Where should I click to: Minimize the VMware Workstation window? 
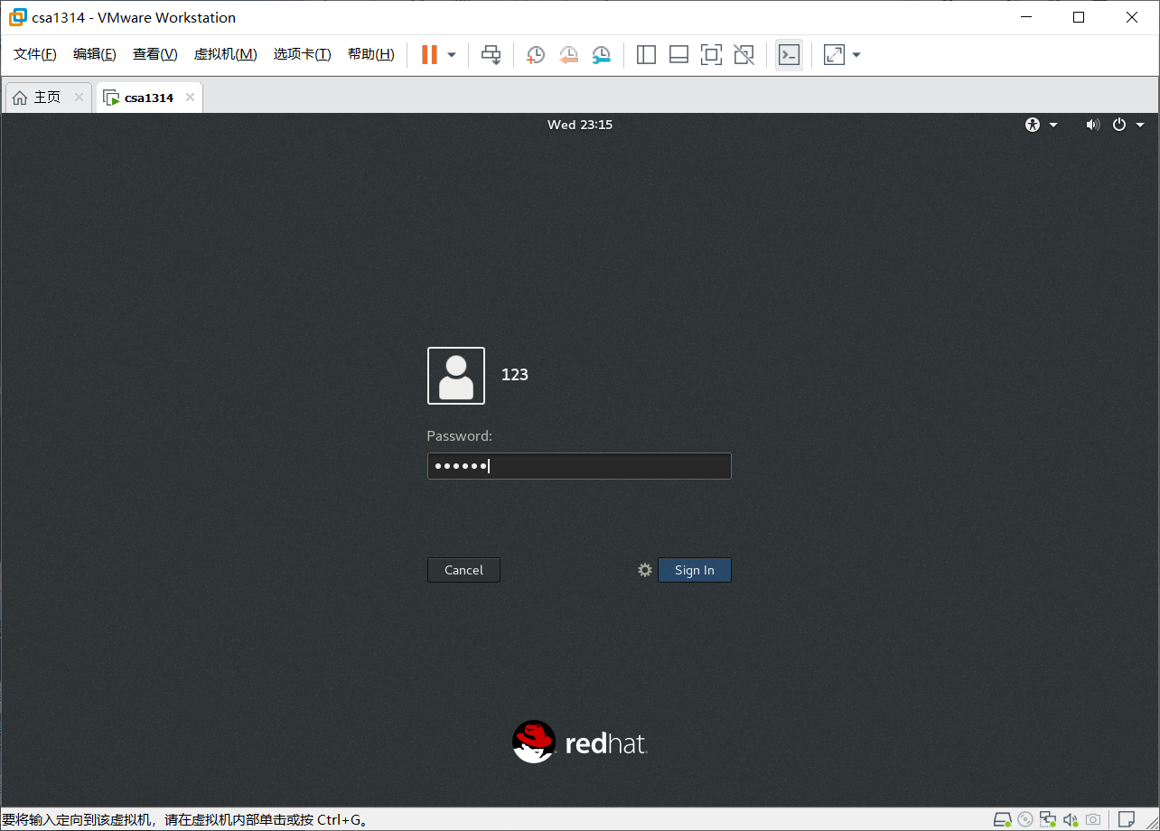click(1025, 17)
